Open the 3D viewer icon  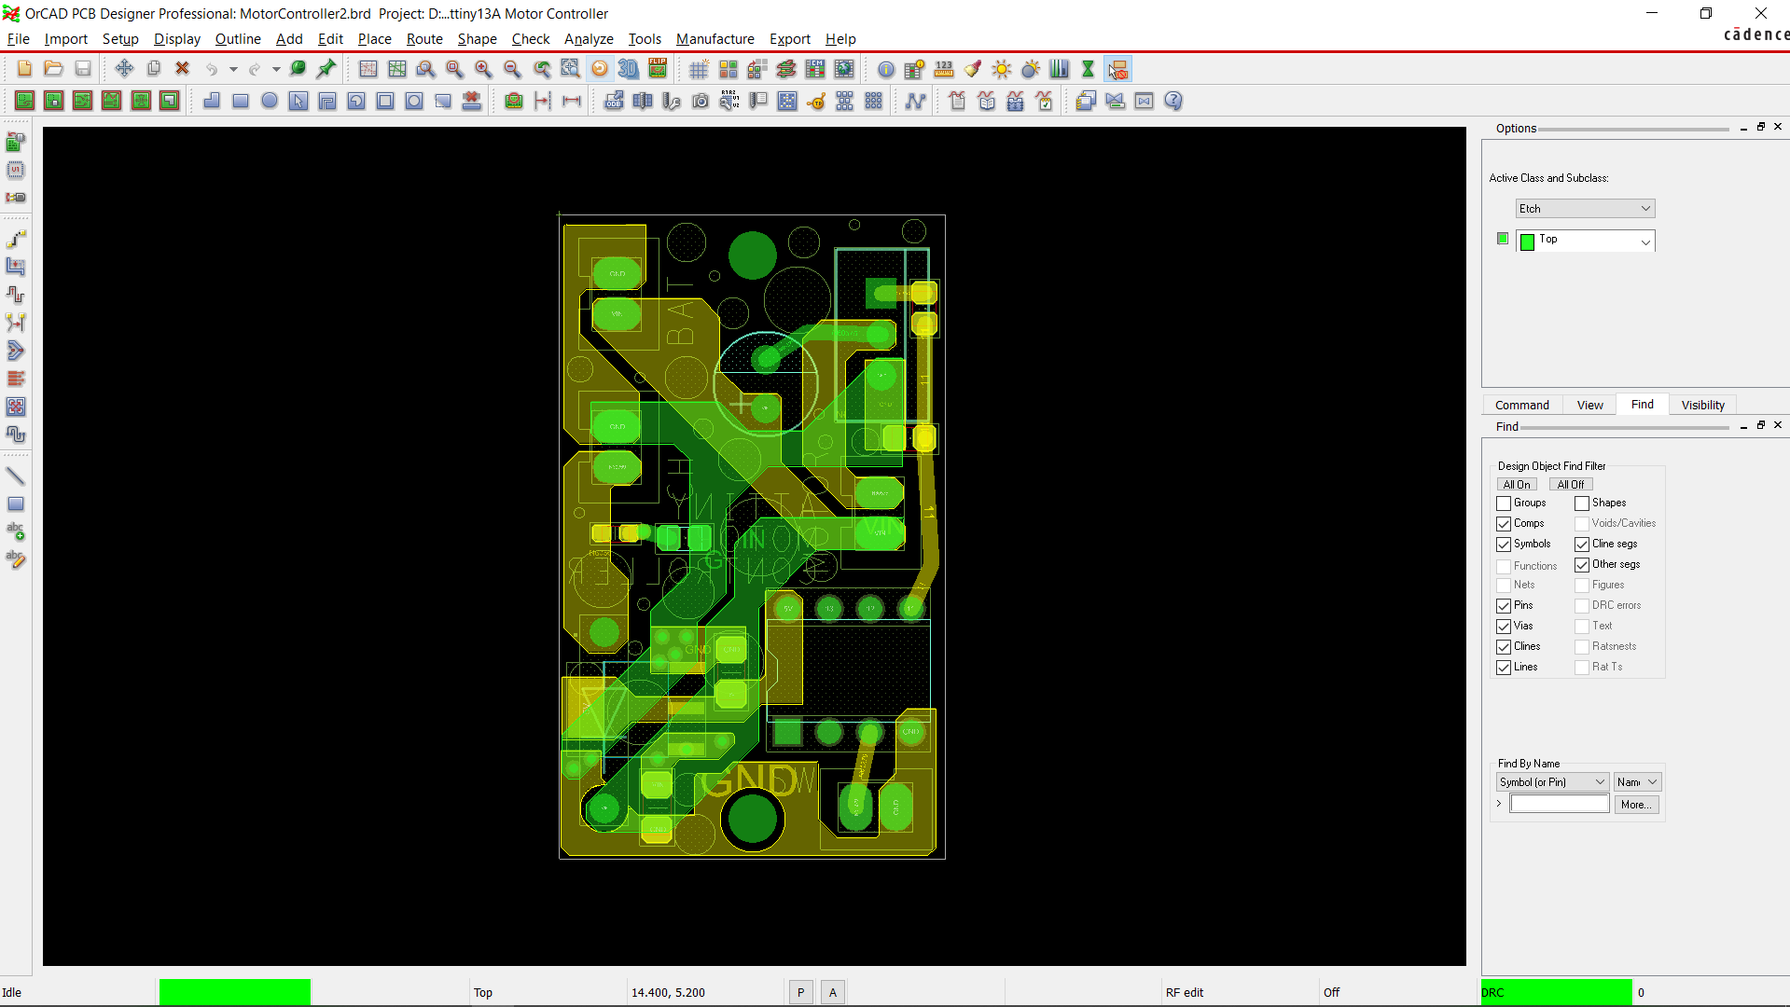click(x=629, y=68)
